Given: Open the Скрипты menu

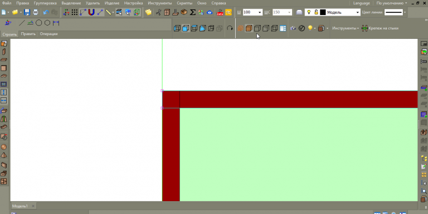Looking at the screenshot, I should 184,3.
